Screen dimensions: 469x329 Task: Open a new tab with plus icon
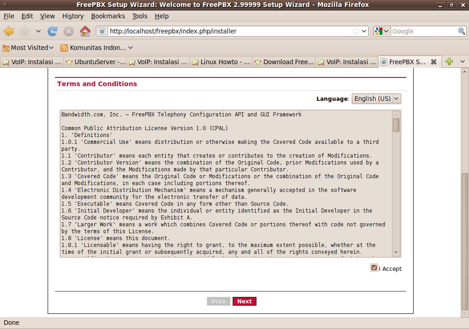pos(449,62)
